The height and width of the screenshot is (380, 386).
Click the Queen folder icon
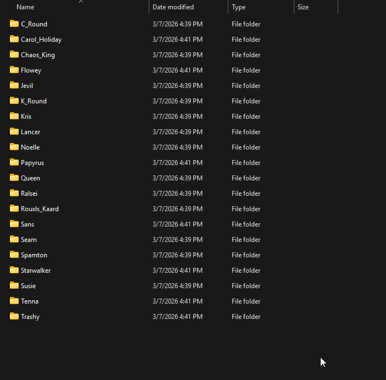pos(14,178)
